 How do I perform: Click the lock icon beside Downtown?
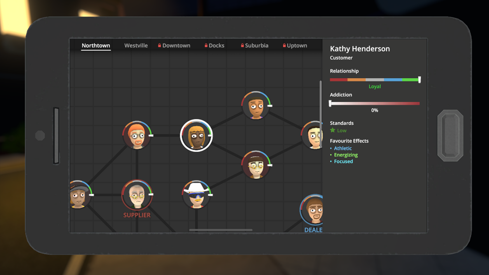pyautogui.click(x=159, y=45)
